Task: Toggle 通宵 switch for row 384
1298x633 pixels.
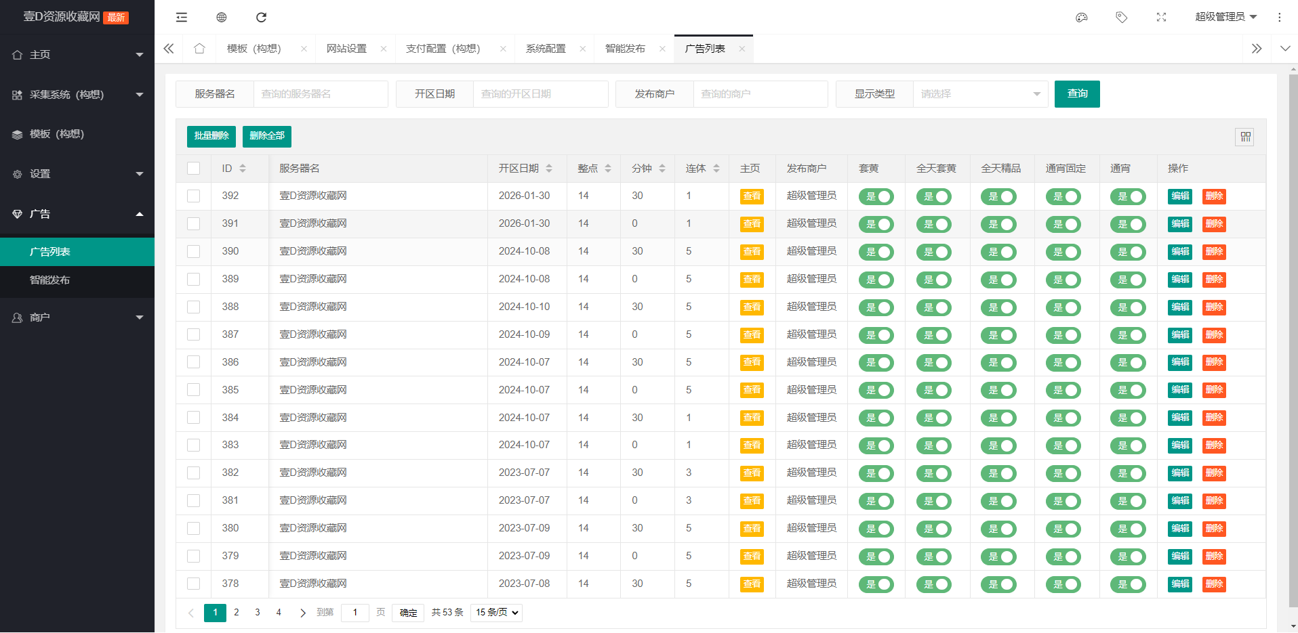Action: (1128, 418)
